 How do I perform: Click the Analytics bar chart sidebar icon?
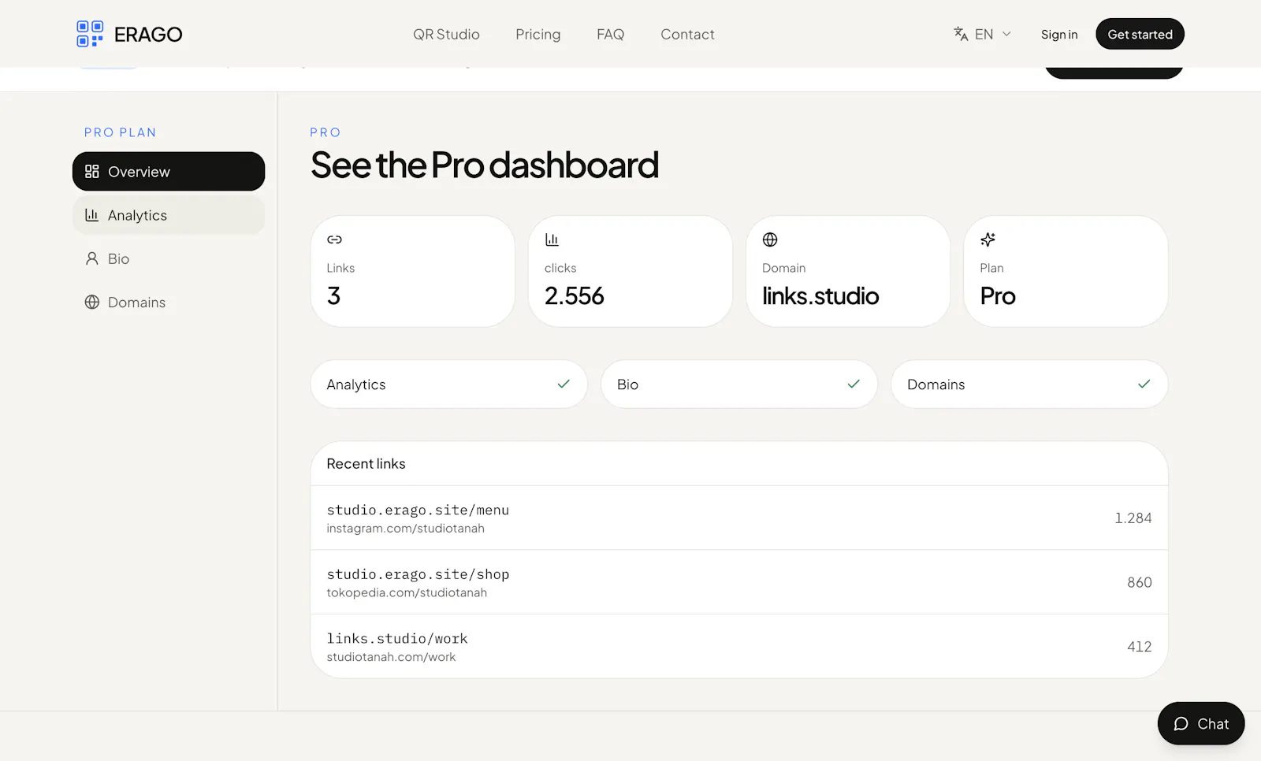point(92,215)
